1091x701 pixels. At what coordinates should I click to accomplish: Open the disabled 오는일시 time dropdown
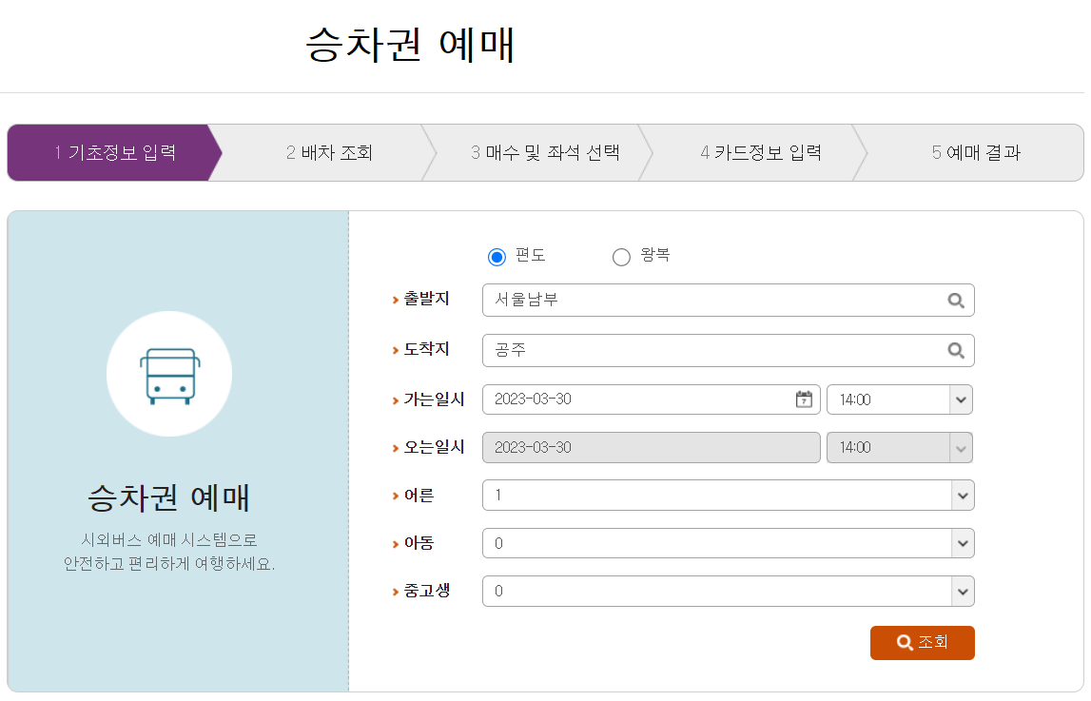pos(900,448)
